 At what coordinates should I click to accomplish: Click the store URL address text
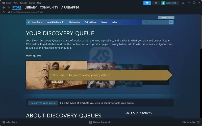point(28,12)
